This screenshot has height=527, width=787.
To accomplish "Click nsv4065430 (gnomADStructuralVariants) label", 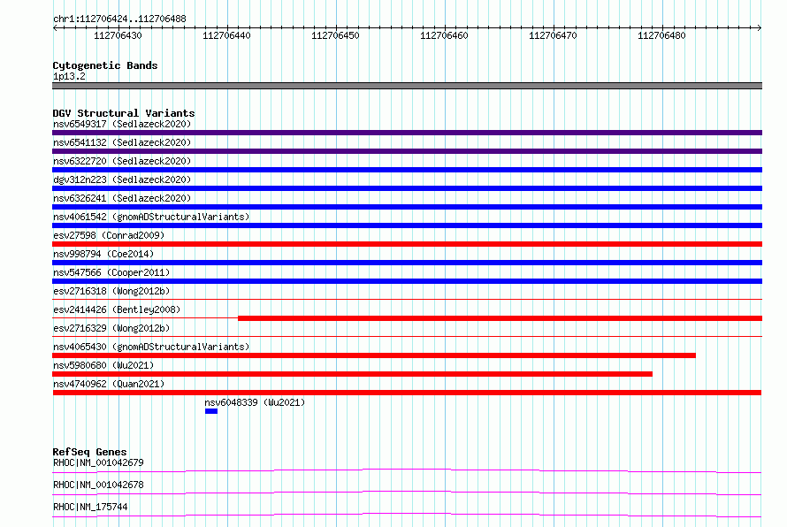I will 151,347.
